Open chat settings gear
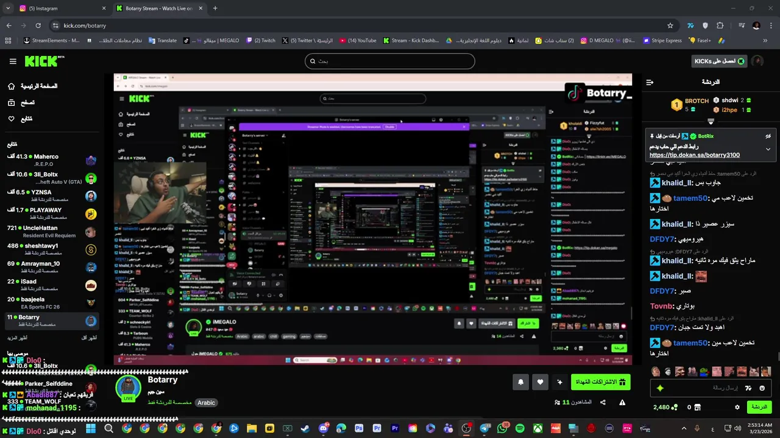Screen dimensions: 780x438 click(x=737, y=407)
